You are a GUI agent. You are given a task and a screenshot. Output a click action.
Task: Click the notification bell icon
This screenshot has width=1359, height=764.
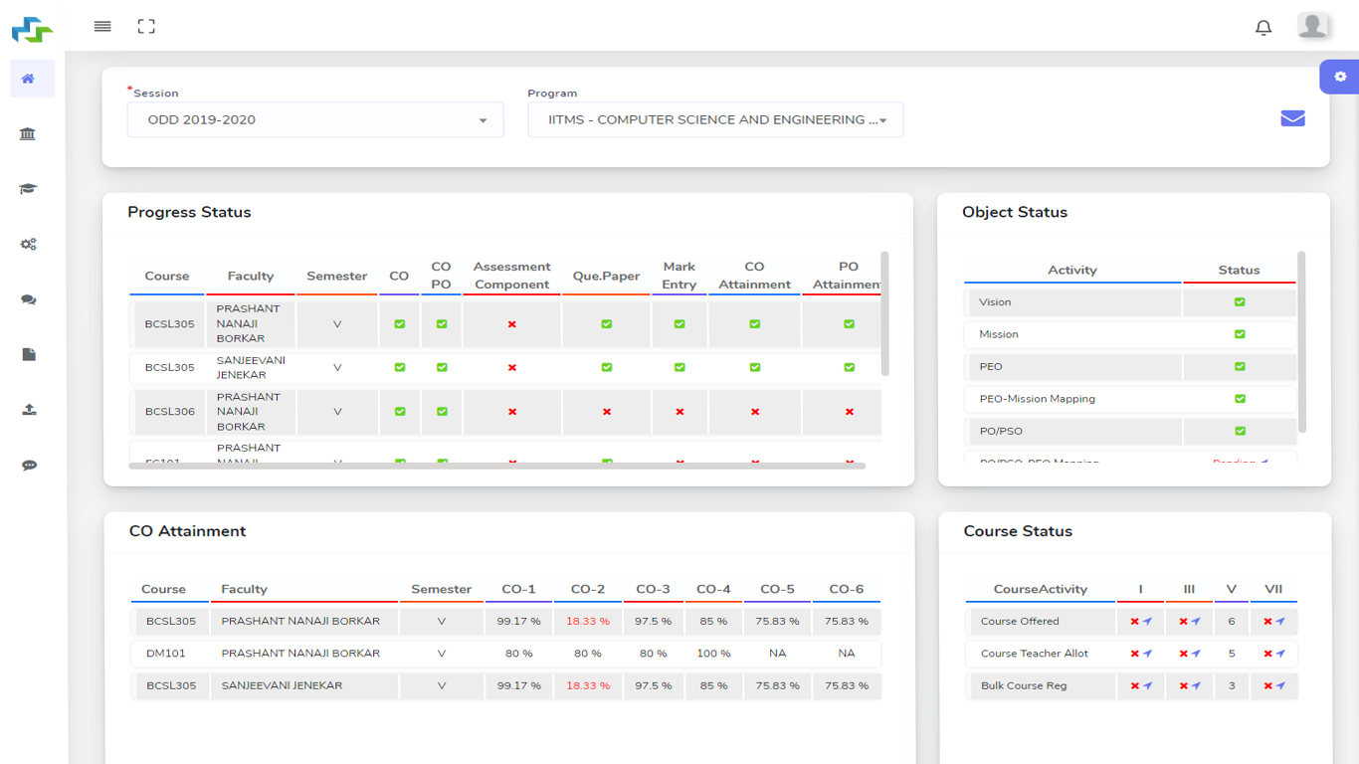tap(1263, 28)
